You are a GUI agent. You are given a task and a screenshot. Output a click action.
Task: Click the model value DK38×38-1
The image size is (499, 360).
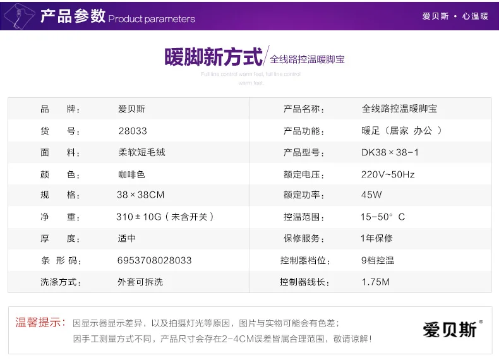coord(390,152)
